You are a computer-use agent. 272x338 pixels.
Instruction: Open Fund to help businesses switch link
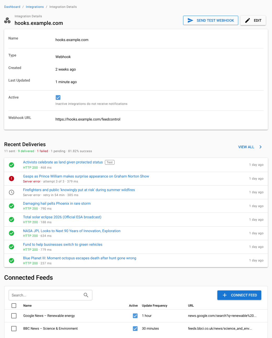tap(63, 245)
